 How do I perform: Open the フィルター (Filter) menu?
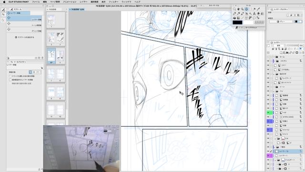click(x=113, y=1)
